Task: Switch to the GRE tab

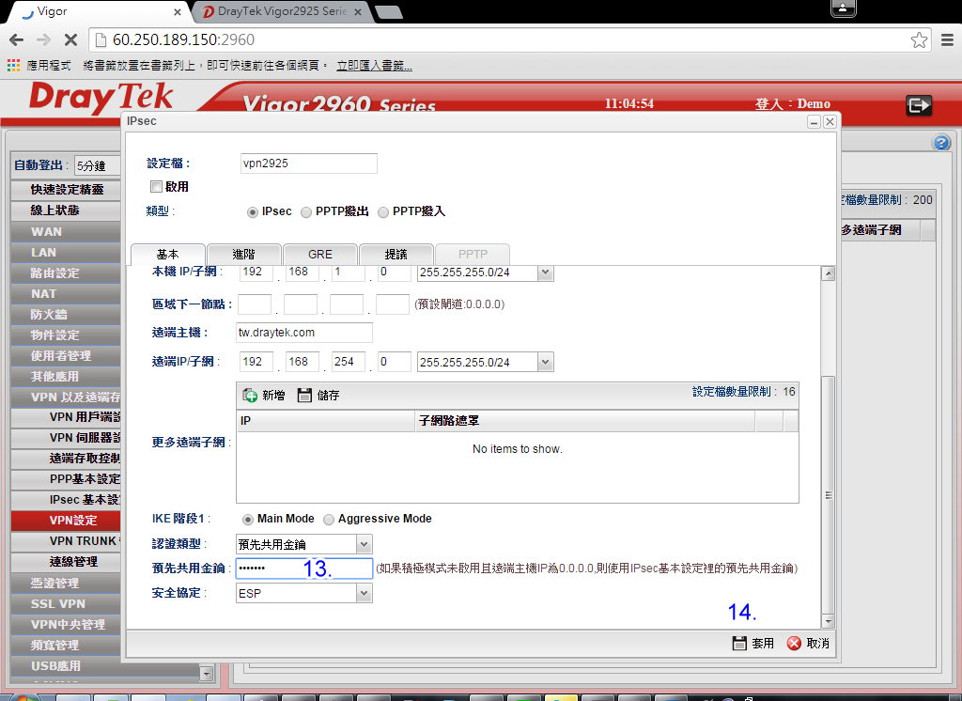Action: coord(319,254)
